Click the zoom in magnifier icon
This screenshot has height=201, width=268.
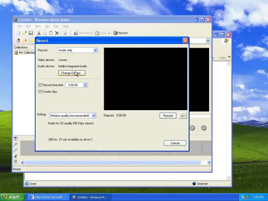15,144
